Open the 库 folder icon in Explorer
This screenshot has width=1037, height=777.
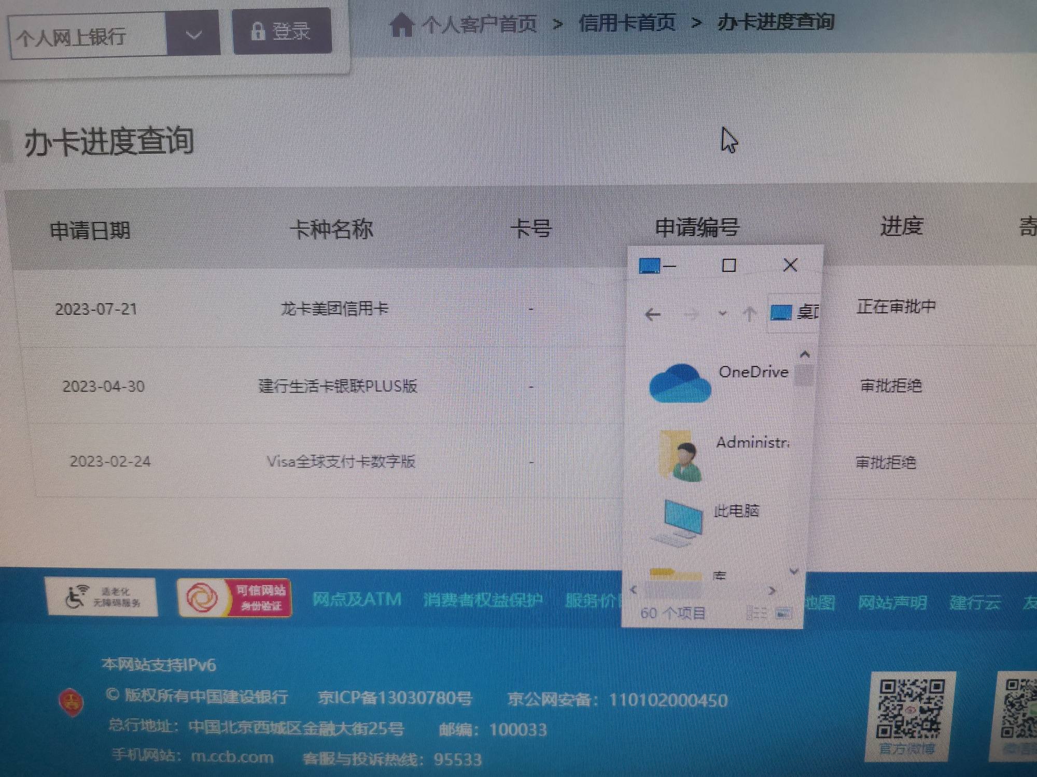[x=675, y=574]
